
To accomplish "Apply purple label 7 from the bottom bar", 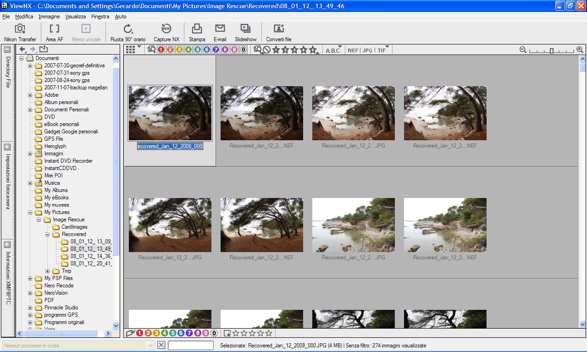I will pos(189,333).
